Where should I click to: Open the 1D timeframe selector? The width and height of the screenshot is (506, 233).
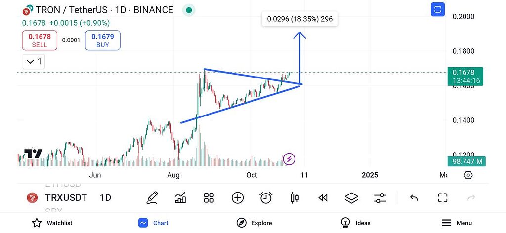click(105, 198)
